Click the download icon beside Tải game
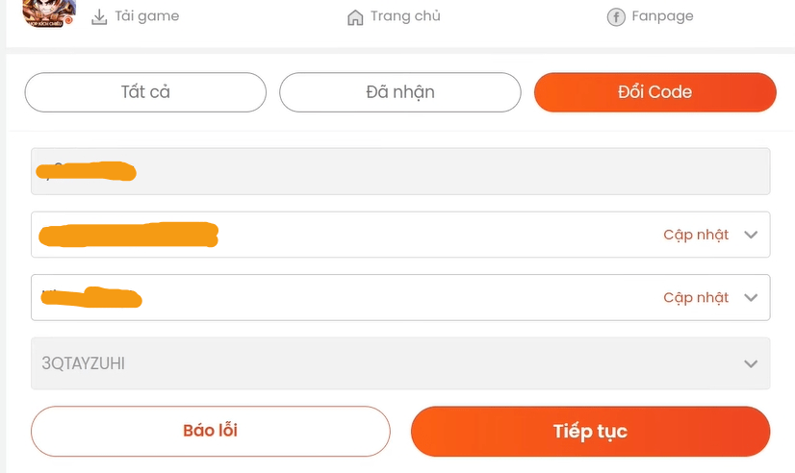795x473 pixels. coord(99,17)
